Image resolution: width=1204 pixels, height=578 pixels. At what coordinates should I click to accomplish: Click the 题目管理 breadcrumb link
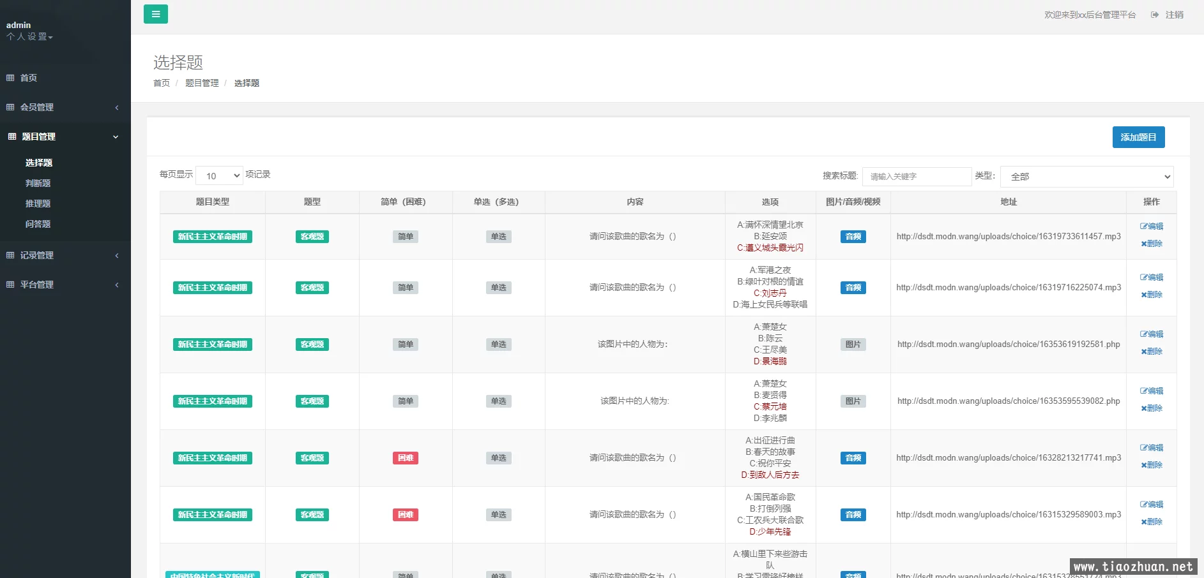pyautogui.click(x=202, y=83)
